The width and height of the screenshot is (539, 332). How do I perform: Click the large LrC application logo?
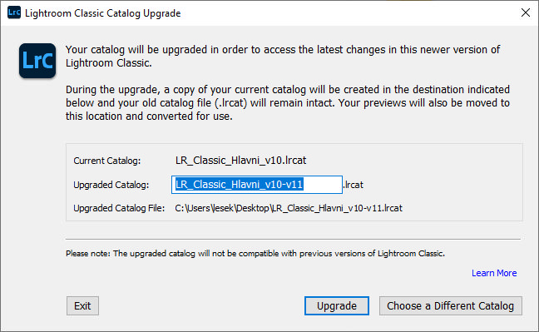[37, 61]
